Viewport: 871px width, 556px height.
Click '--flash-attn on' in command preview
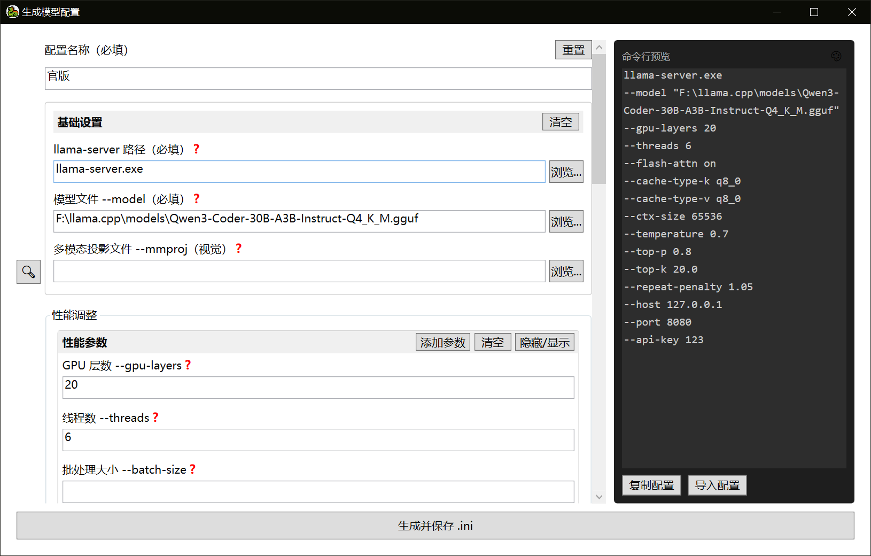pos(670,164)
